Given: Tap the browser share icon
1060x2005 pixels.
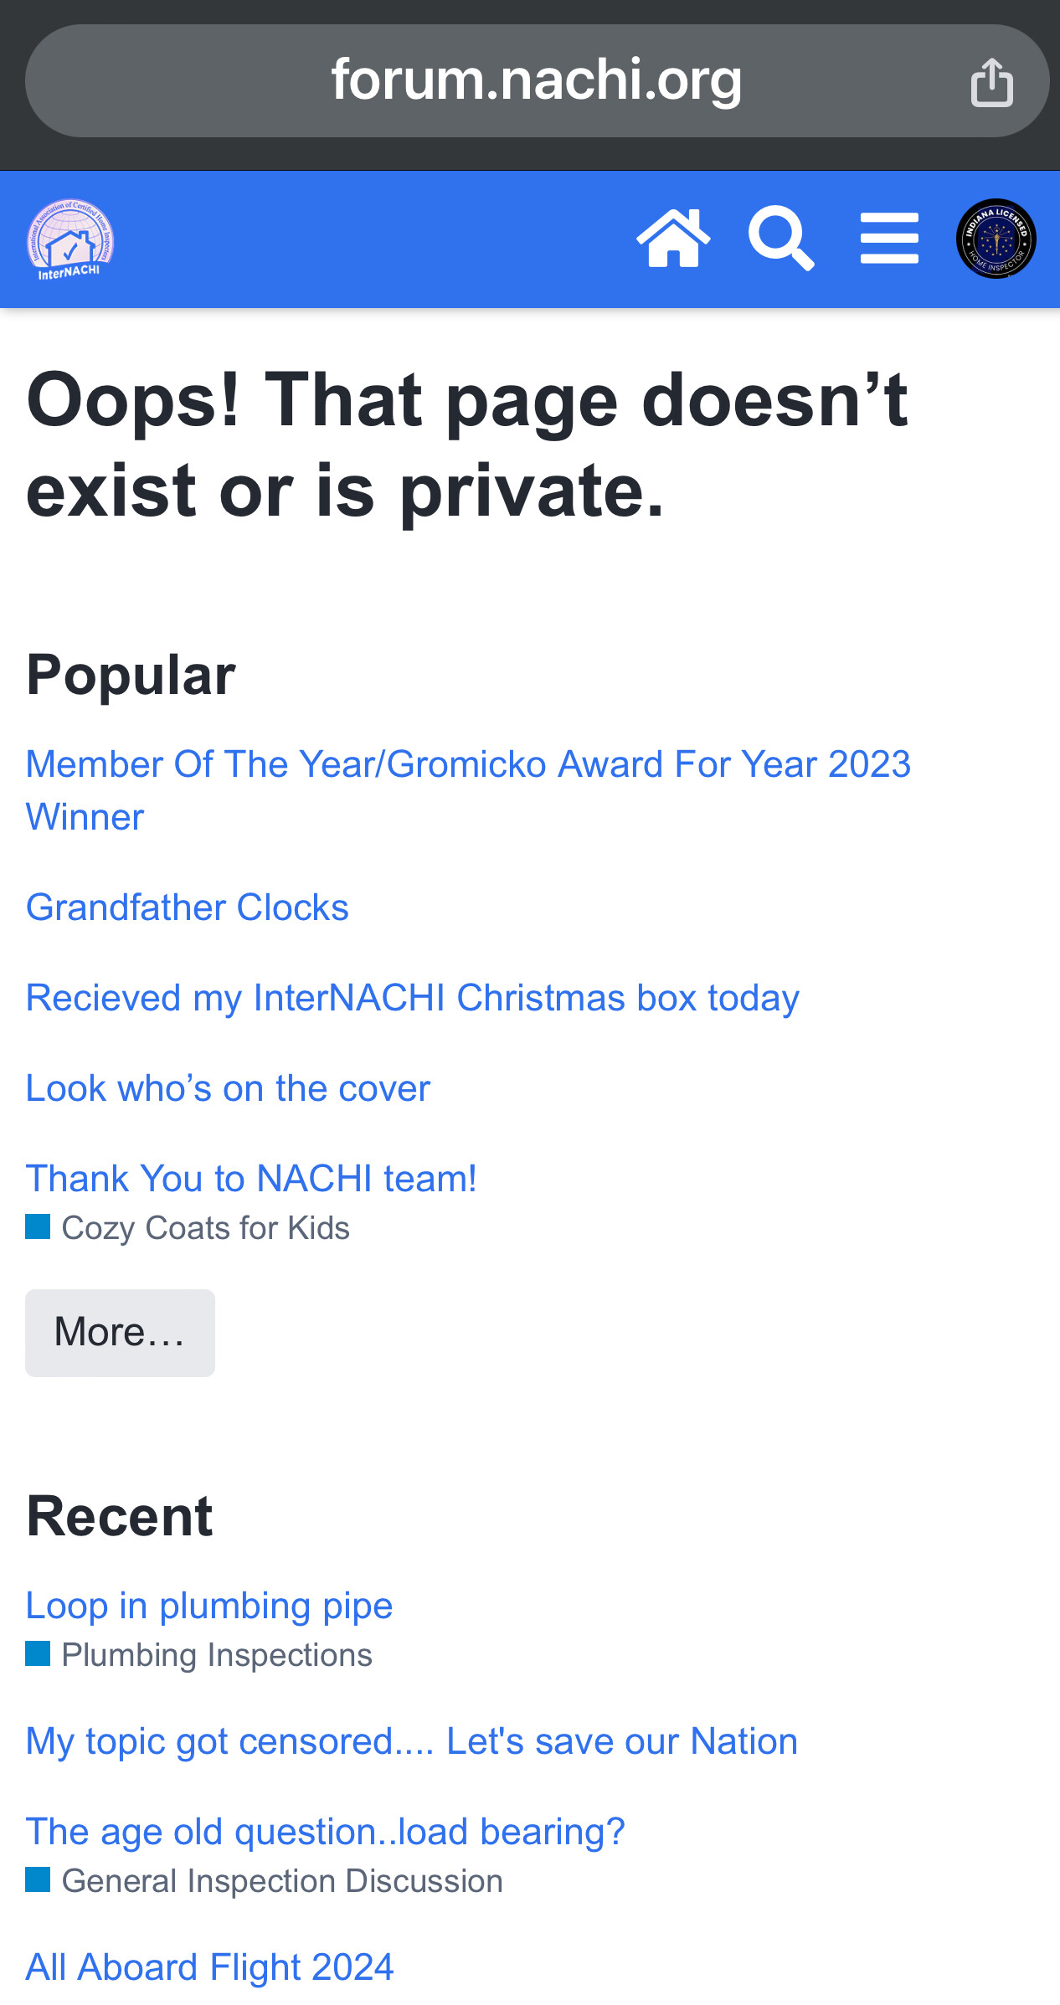Looking at the screenshot, I should [x=991, y=82].
